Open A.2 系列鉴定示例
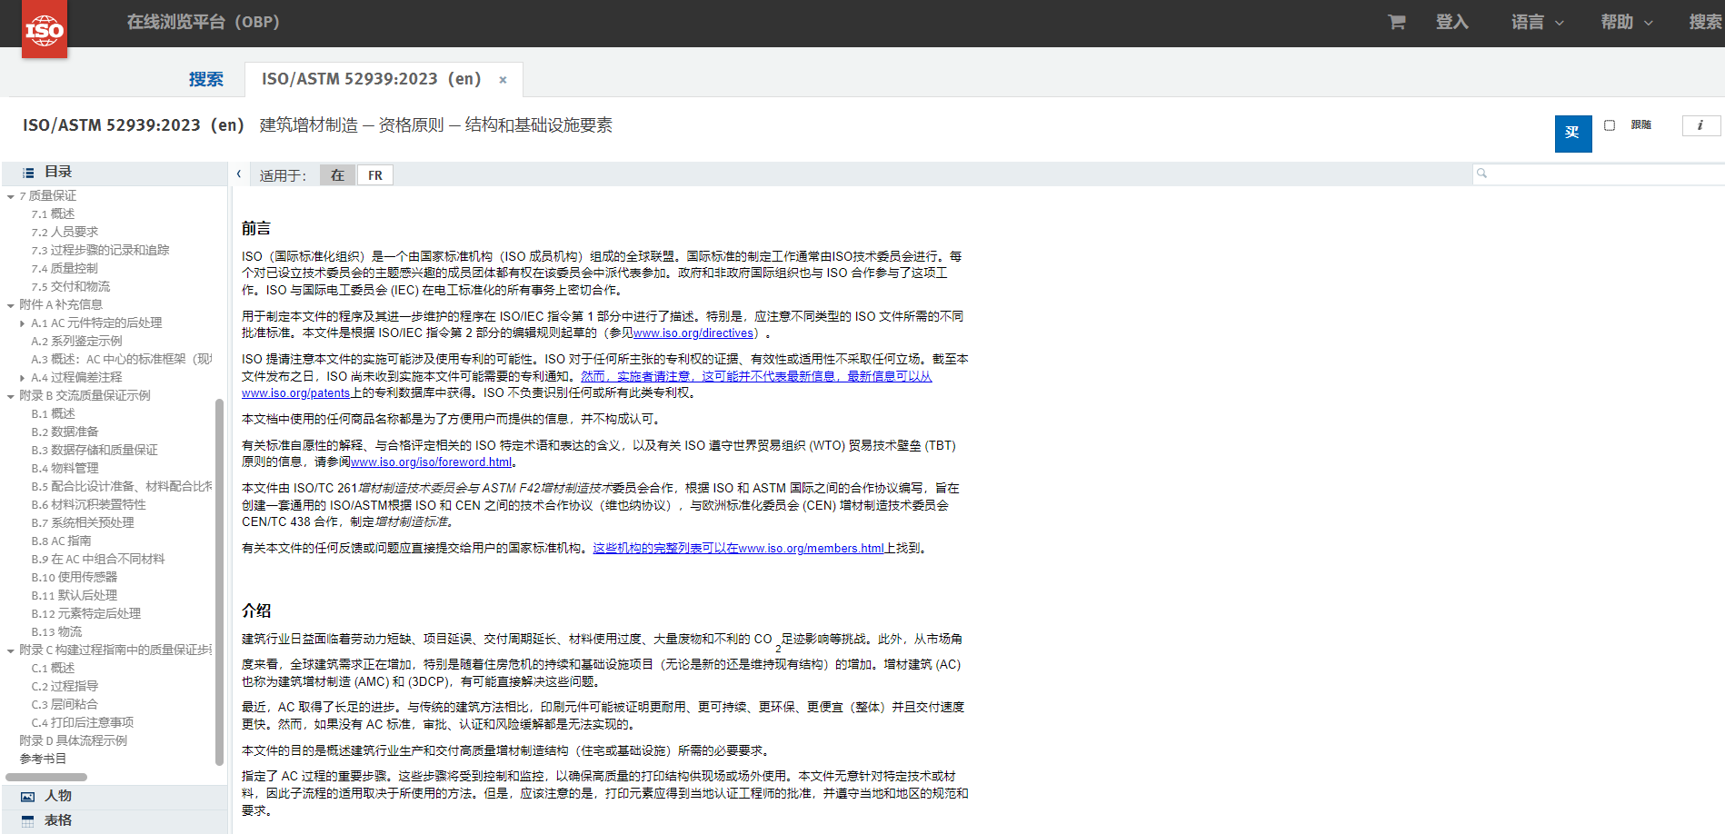Viewport: 1725px width, 834px height. click(x=76, y=342)
